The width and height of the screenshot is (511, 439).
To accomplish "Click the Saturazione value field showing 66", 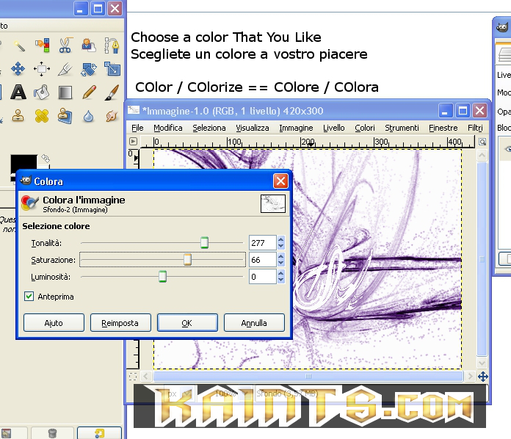I will [x=263, y=260].
